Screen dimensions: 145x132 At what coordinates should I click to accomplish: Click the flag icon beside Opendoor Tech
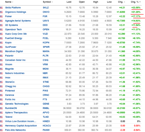tap(1, 30)
